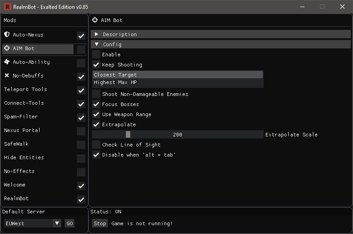This screenshot has height=234, width=353.
Task: Click the 200 value on Extrapolate Scale slider
Action: coord(177,135)
